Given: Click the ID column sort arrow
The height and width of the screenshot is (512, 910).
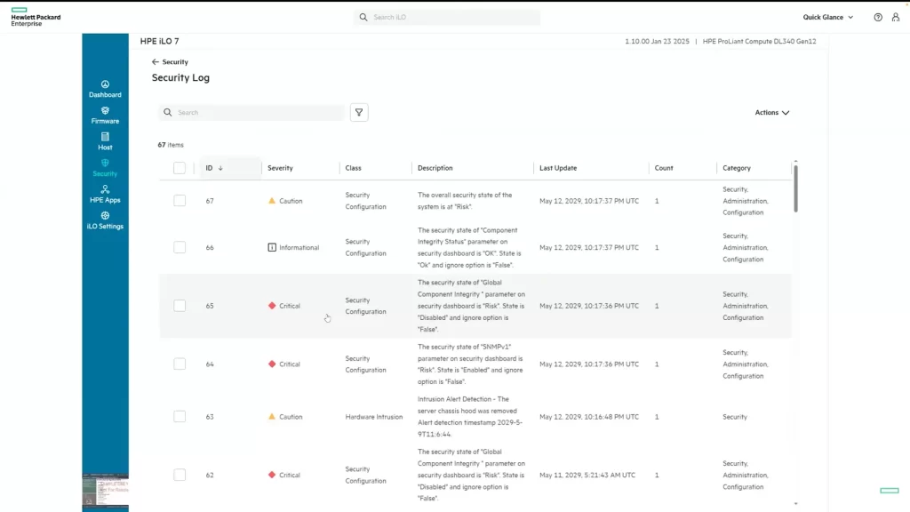Looking at the screenshot, I should tap(220, 168).
